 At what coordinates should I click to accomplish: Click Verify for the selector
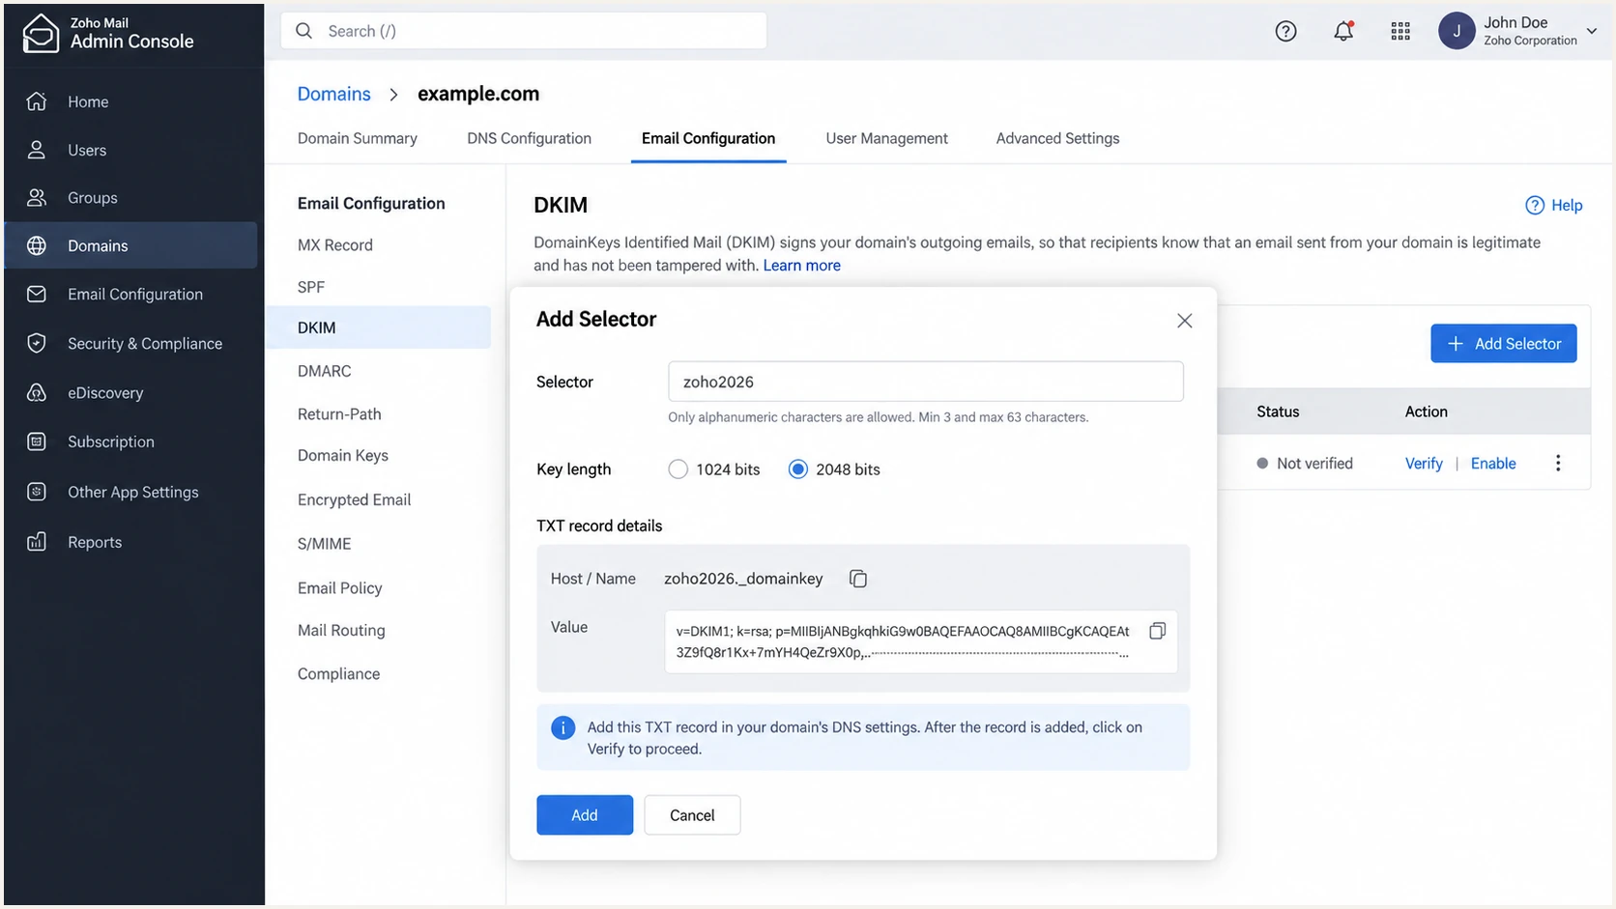click(x=1424, y=464)
